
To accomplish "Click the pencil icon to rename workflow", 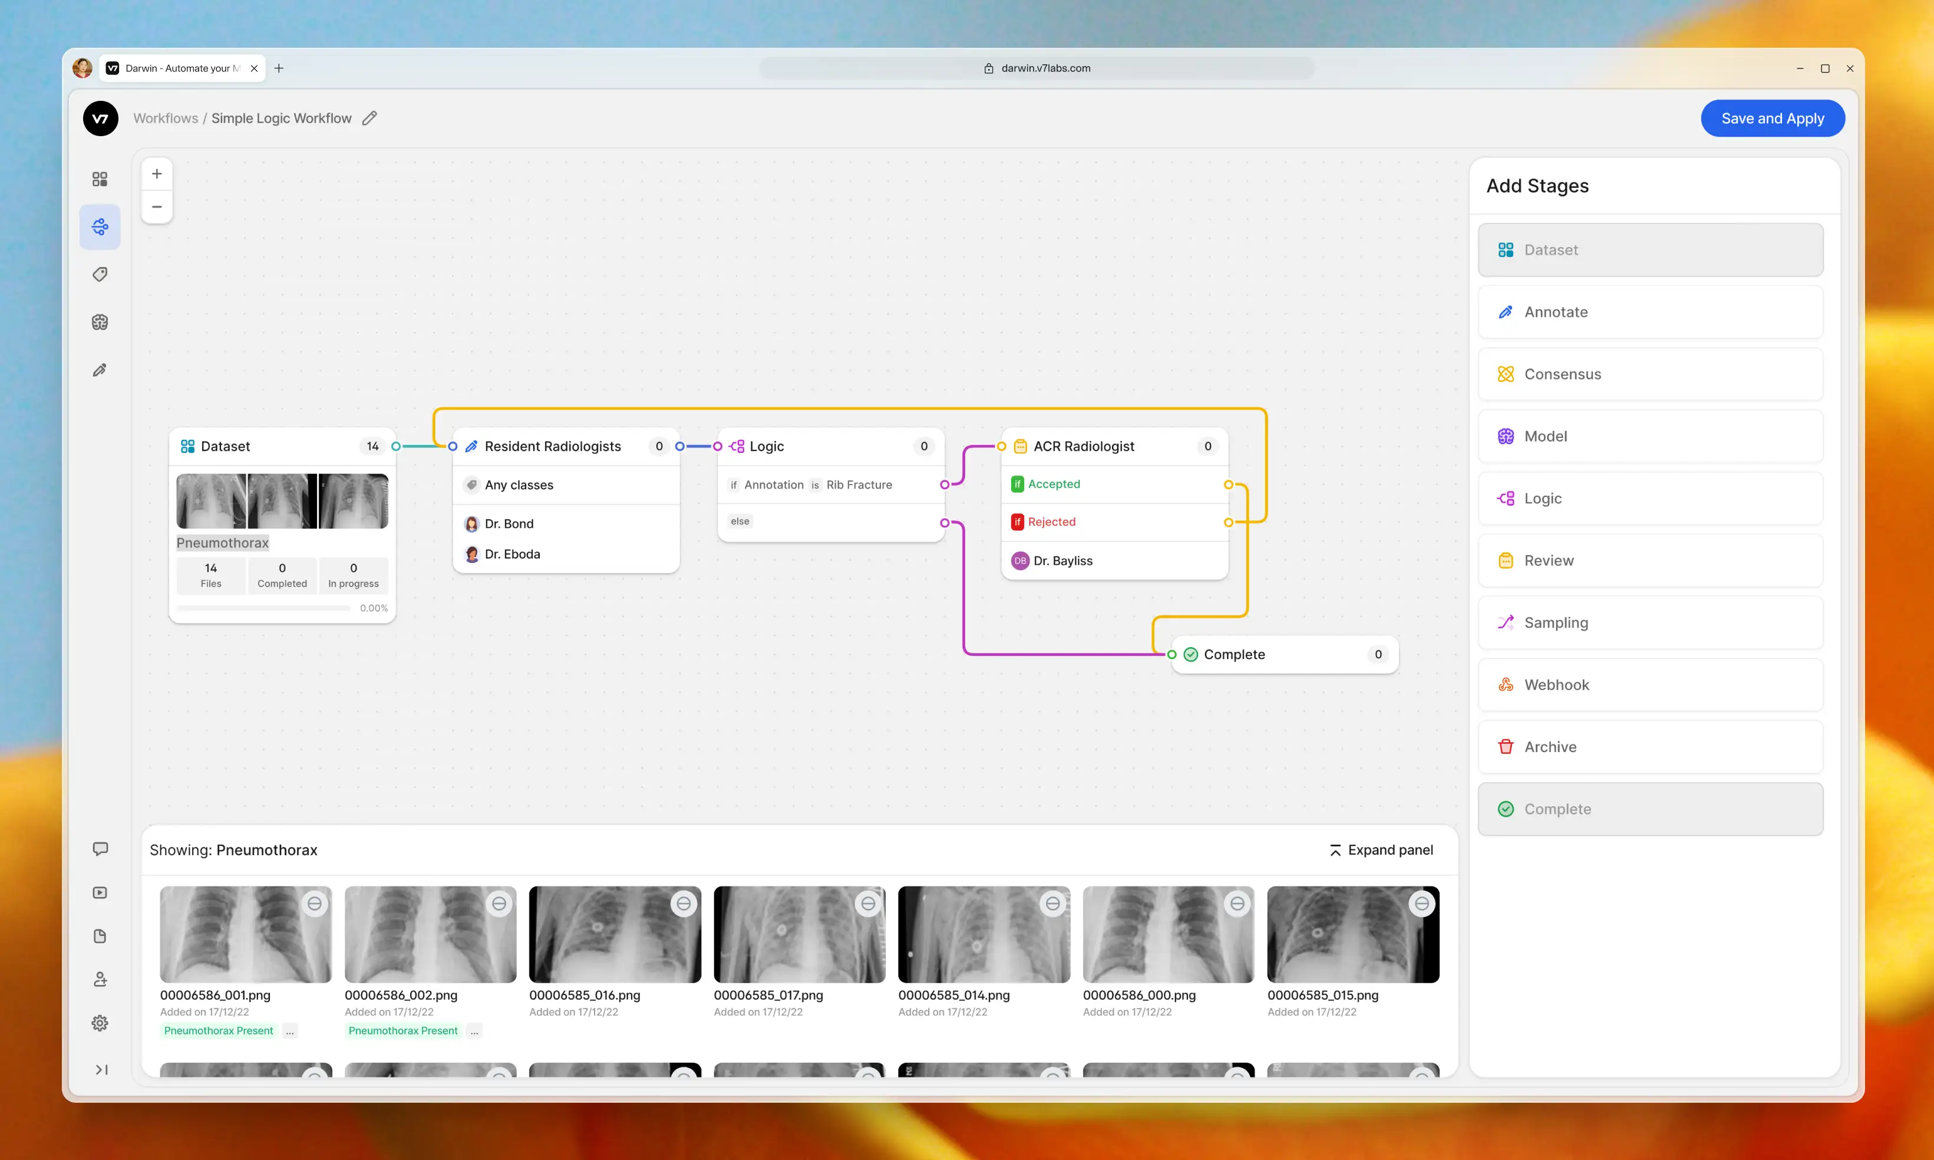I will coord(369,118).
